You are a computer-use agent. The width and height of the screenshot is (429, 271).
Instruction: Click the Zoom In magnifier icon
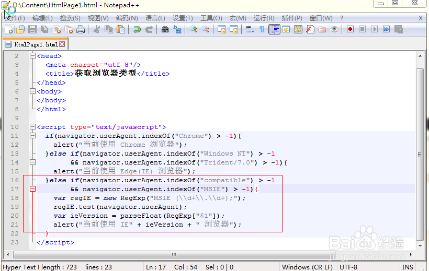pos(194,29)
